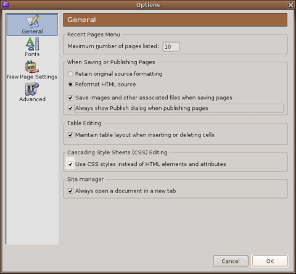Viewport: 296px width, 274px height.
Task: Dismiss the dialog with Cancel button
Action: point(231,261)
